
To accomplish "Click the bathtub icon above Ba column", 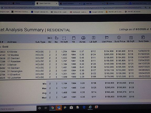I will click(x=57, y=38).
